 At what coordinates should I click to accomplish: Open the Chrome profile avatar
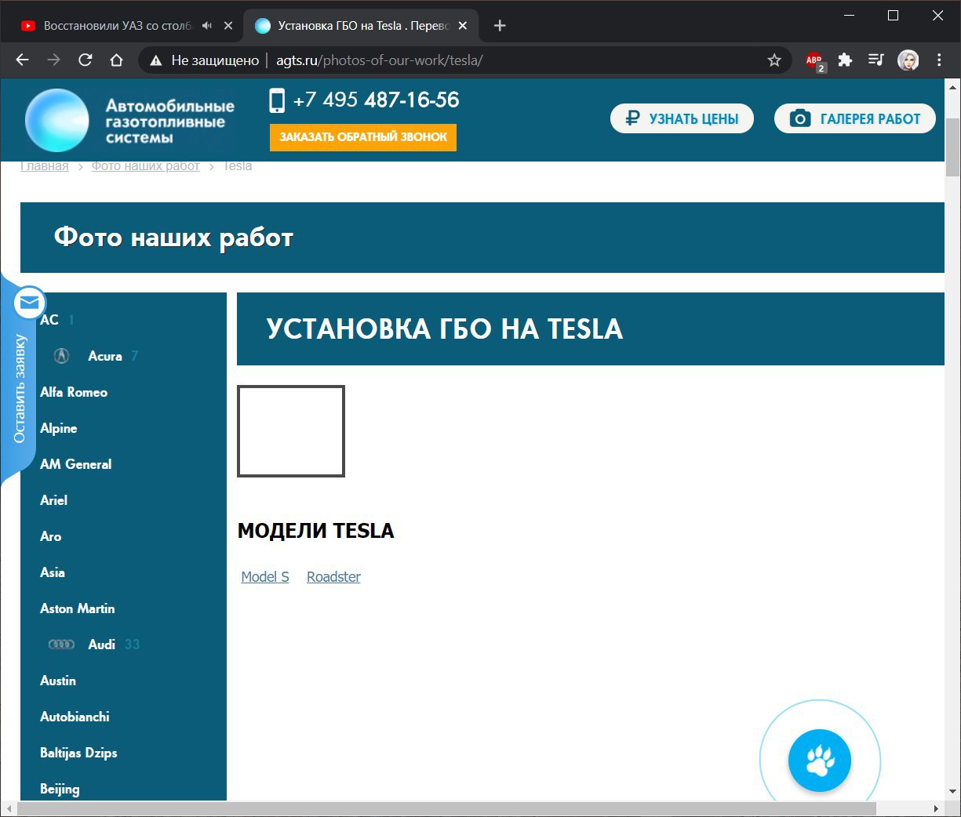tap(908, 60)
